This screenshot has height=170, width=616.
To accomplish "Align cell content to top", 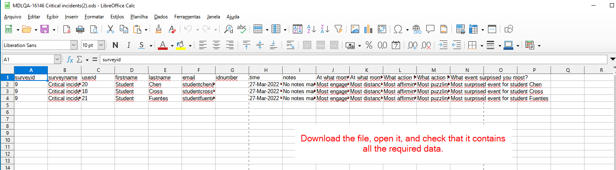I will (247, 45).
